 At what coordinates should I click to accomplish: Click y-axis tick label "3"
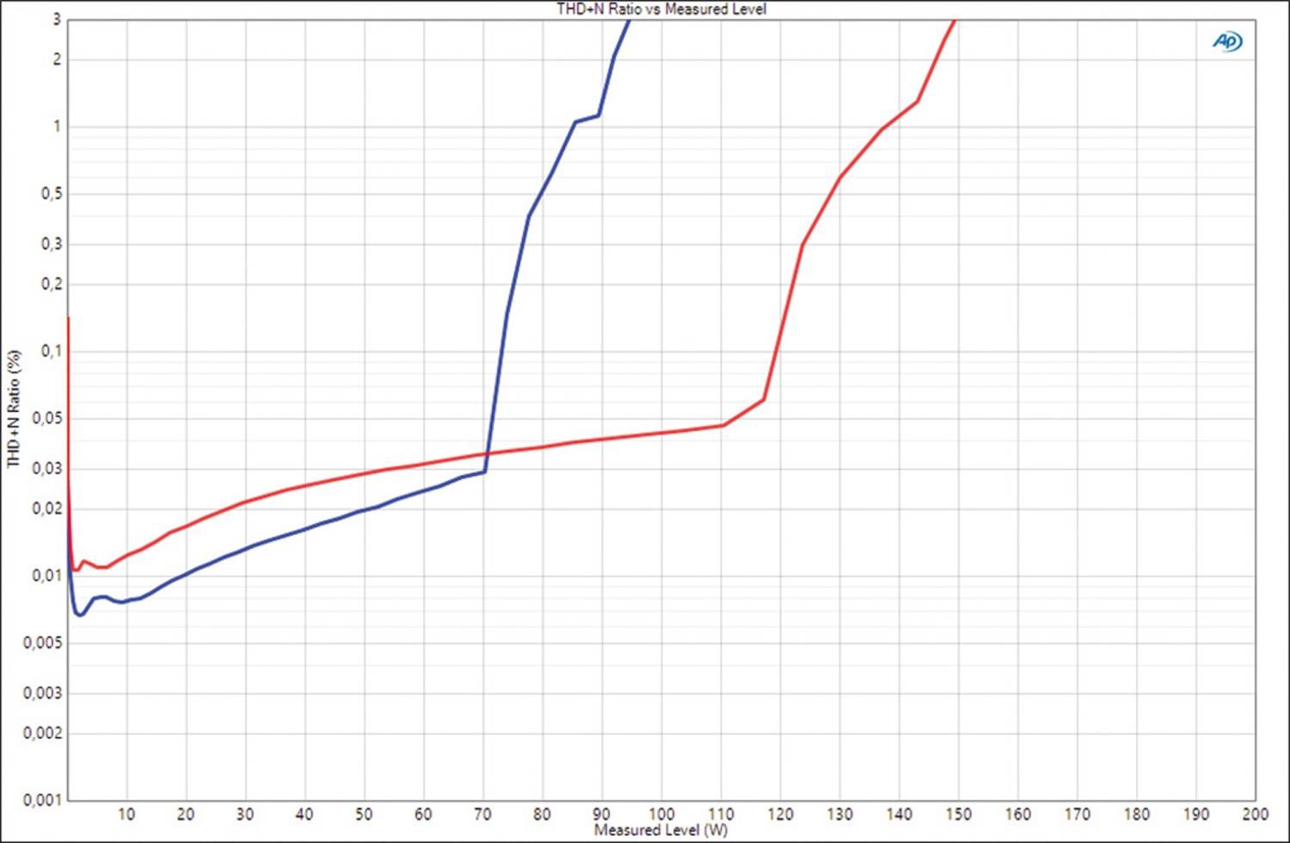tap(57, 19)
